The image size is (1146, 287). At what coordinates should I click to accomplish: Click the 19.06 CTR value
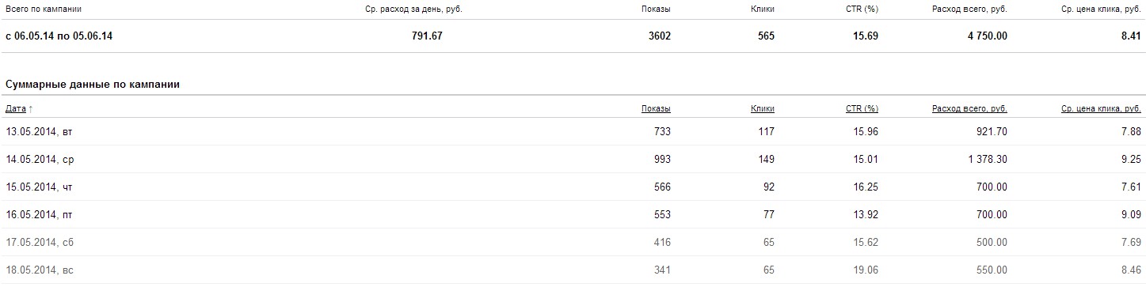pyautogui.click(x=866, y=270)
